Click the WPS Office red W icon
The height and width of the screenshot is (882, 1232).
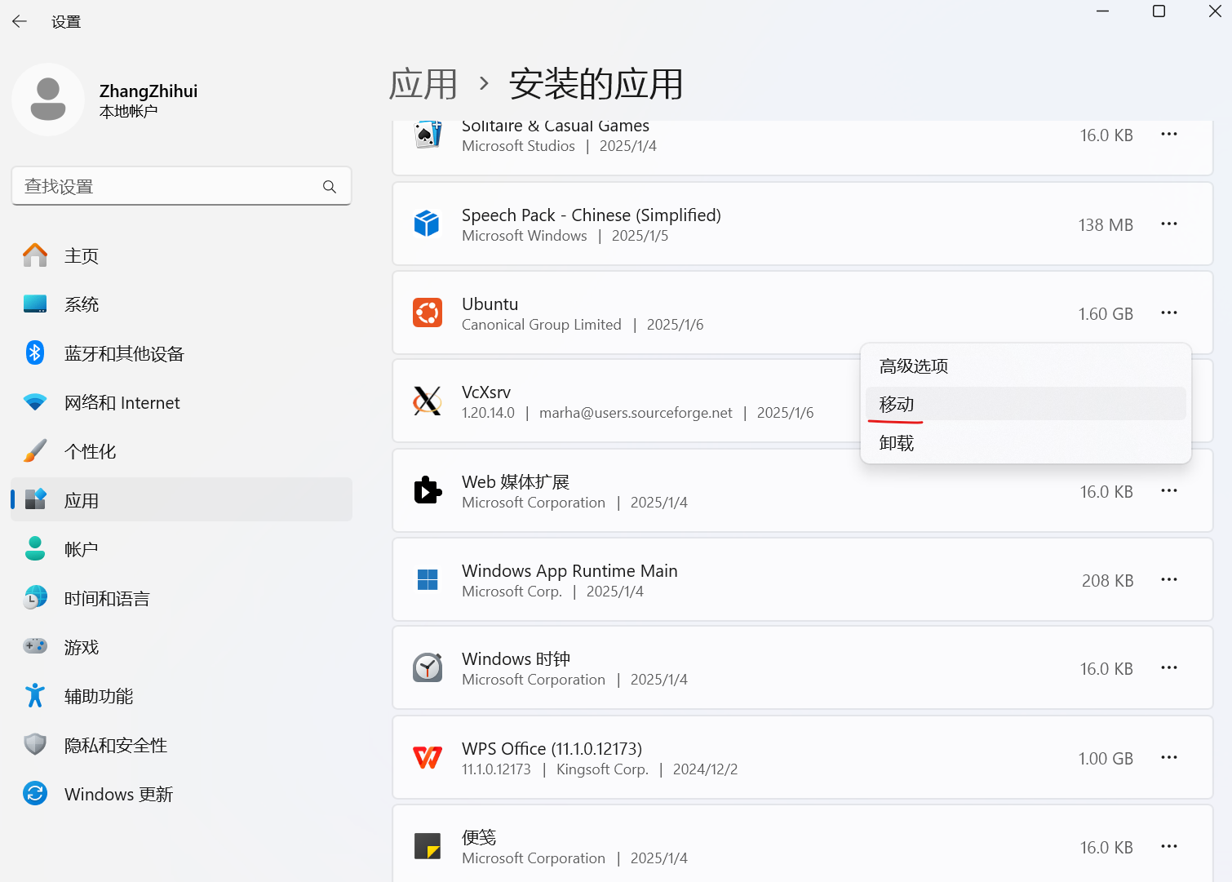(x=428, y=757)
